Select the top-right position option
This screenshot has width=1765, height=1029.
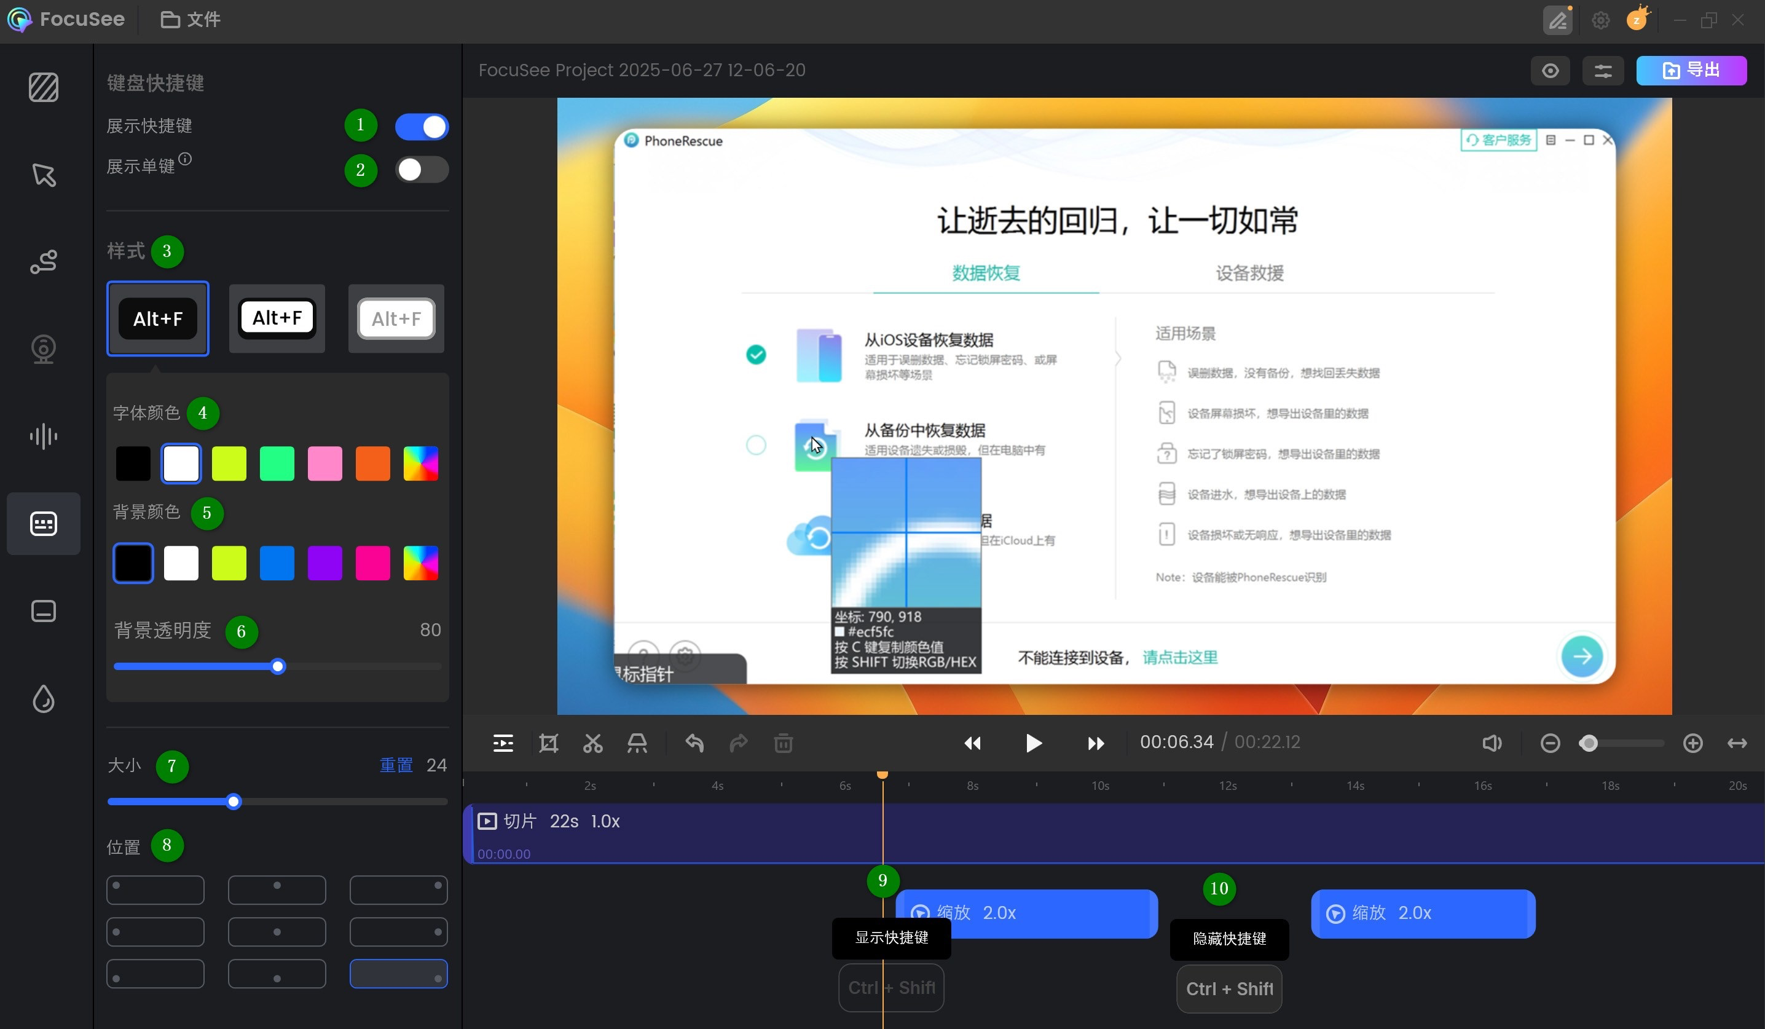click(398, 889)
